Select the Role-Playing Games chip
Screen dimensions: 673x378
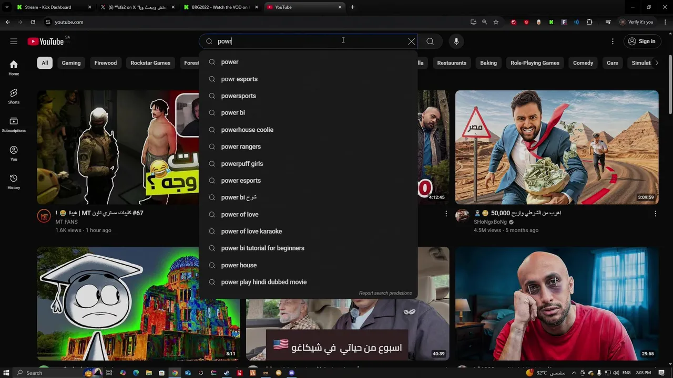tap(535, 63)
